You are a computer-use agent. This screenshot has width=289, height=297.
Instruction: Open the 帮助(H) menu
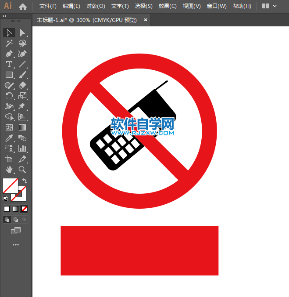tap(242, 6)
